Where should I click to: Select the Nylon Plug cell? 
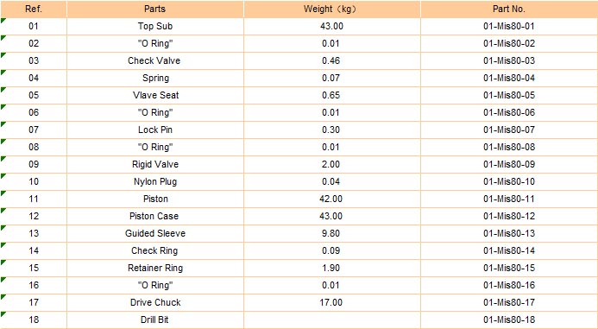155,181
